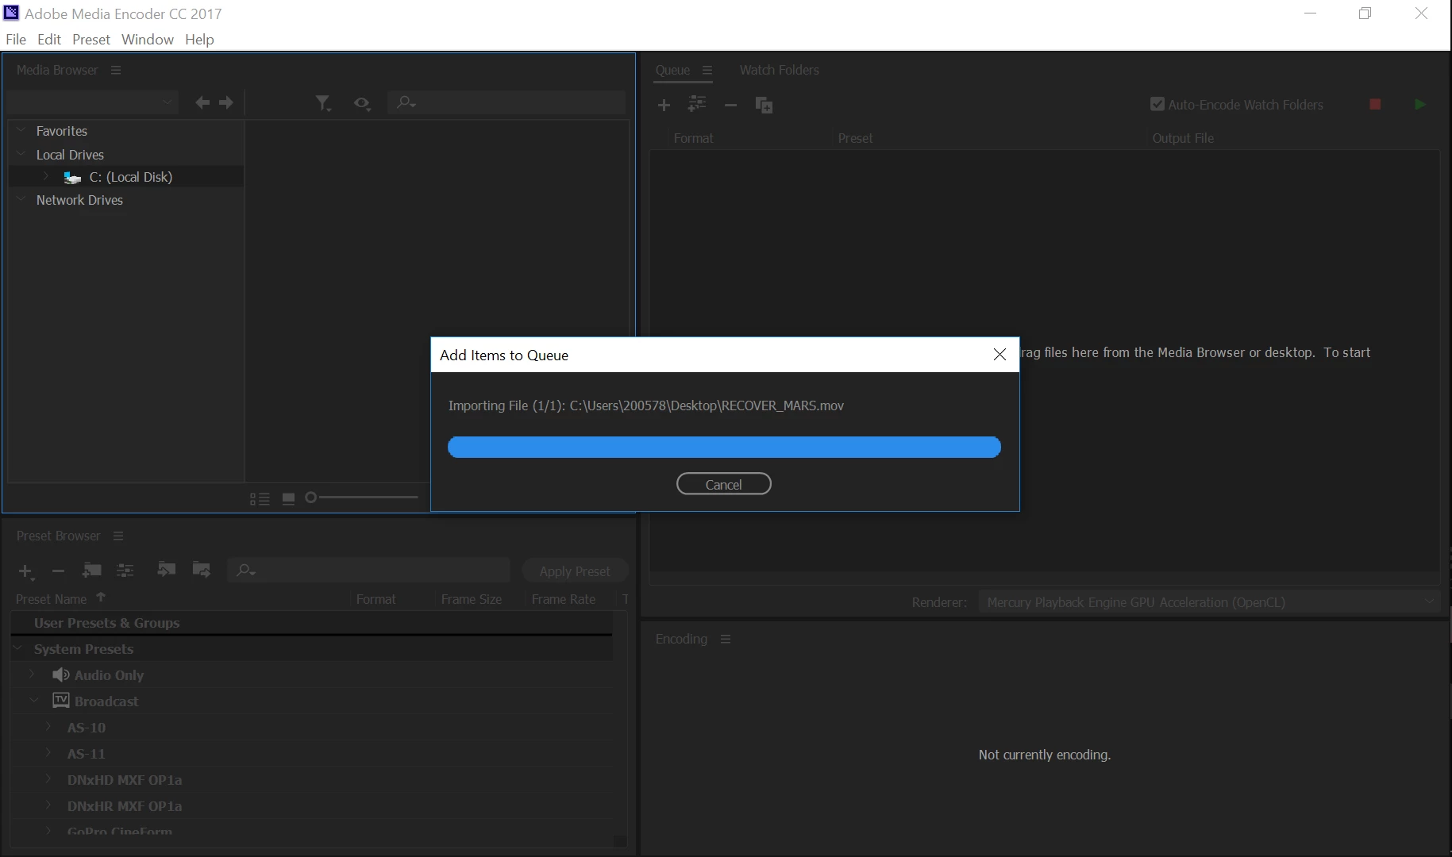Click the Import Presets icon

[x=166, y=570]
